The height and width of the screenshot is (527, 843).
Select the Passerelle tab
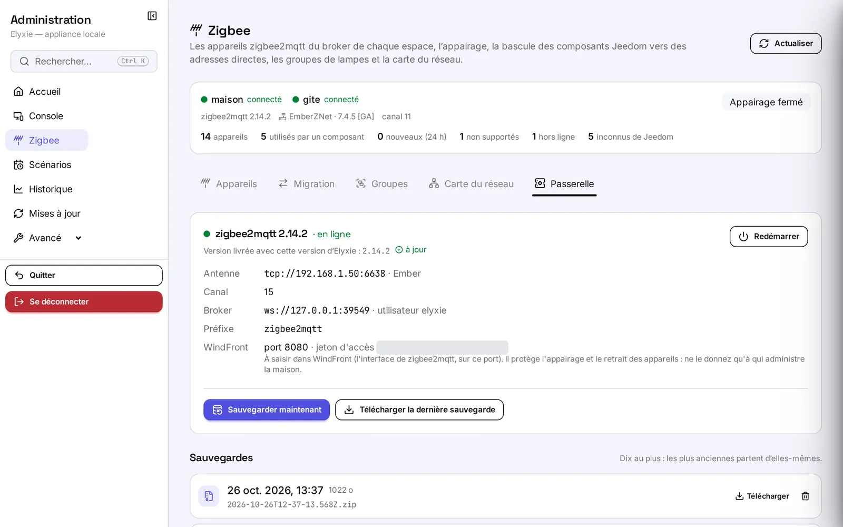click(x=564, y=183)
